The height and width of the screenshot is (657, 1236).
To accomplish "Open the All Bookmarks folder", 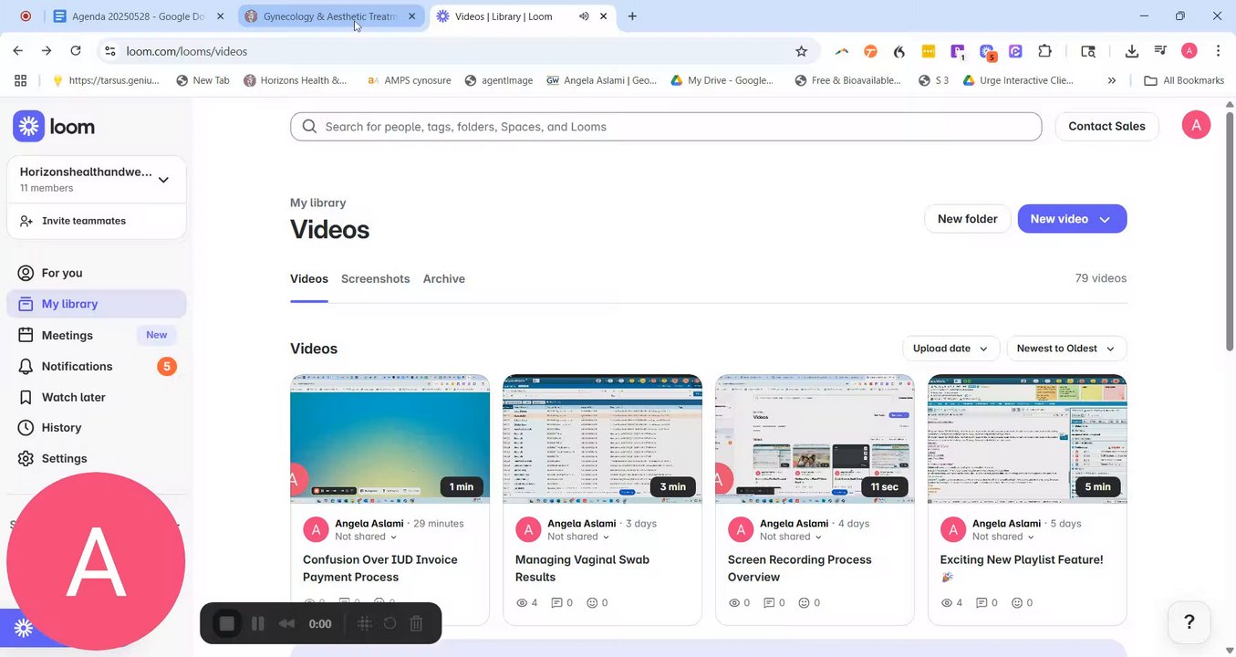I will pyautogui.click(x=1184, y=80).
